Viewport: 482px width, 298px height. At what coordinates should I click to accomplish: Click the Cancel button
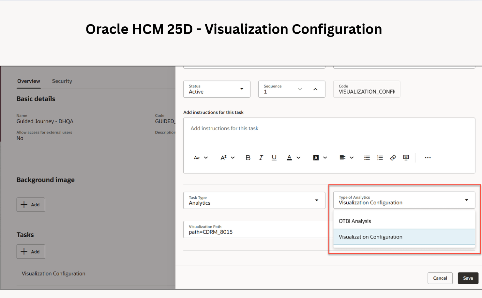coord(440,278)
